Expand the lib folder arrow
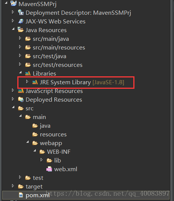 tap(41, 160)
